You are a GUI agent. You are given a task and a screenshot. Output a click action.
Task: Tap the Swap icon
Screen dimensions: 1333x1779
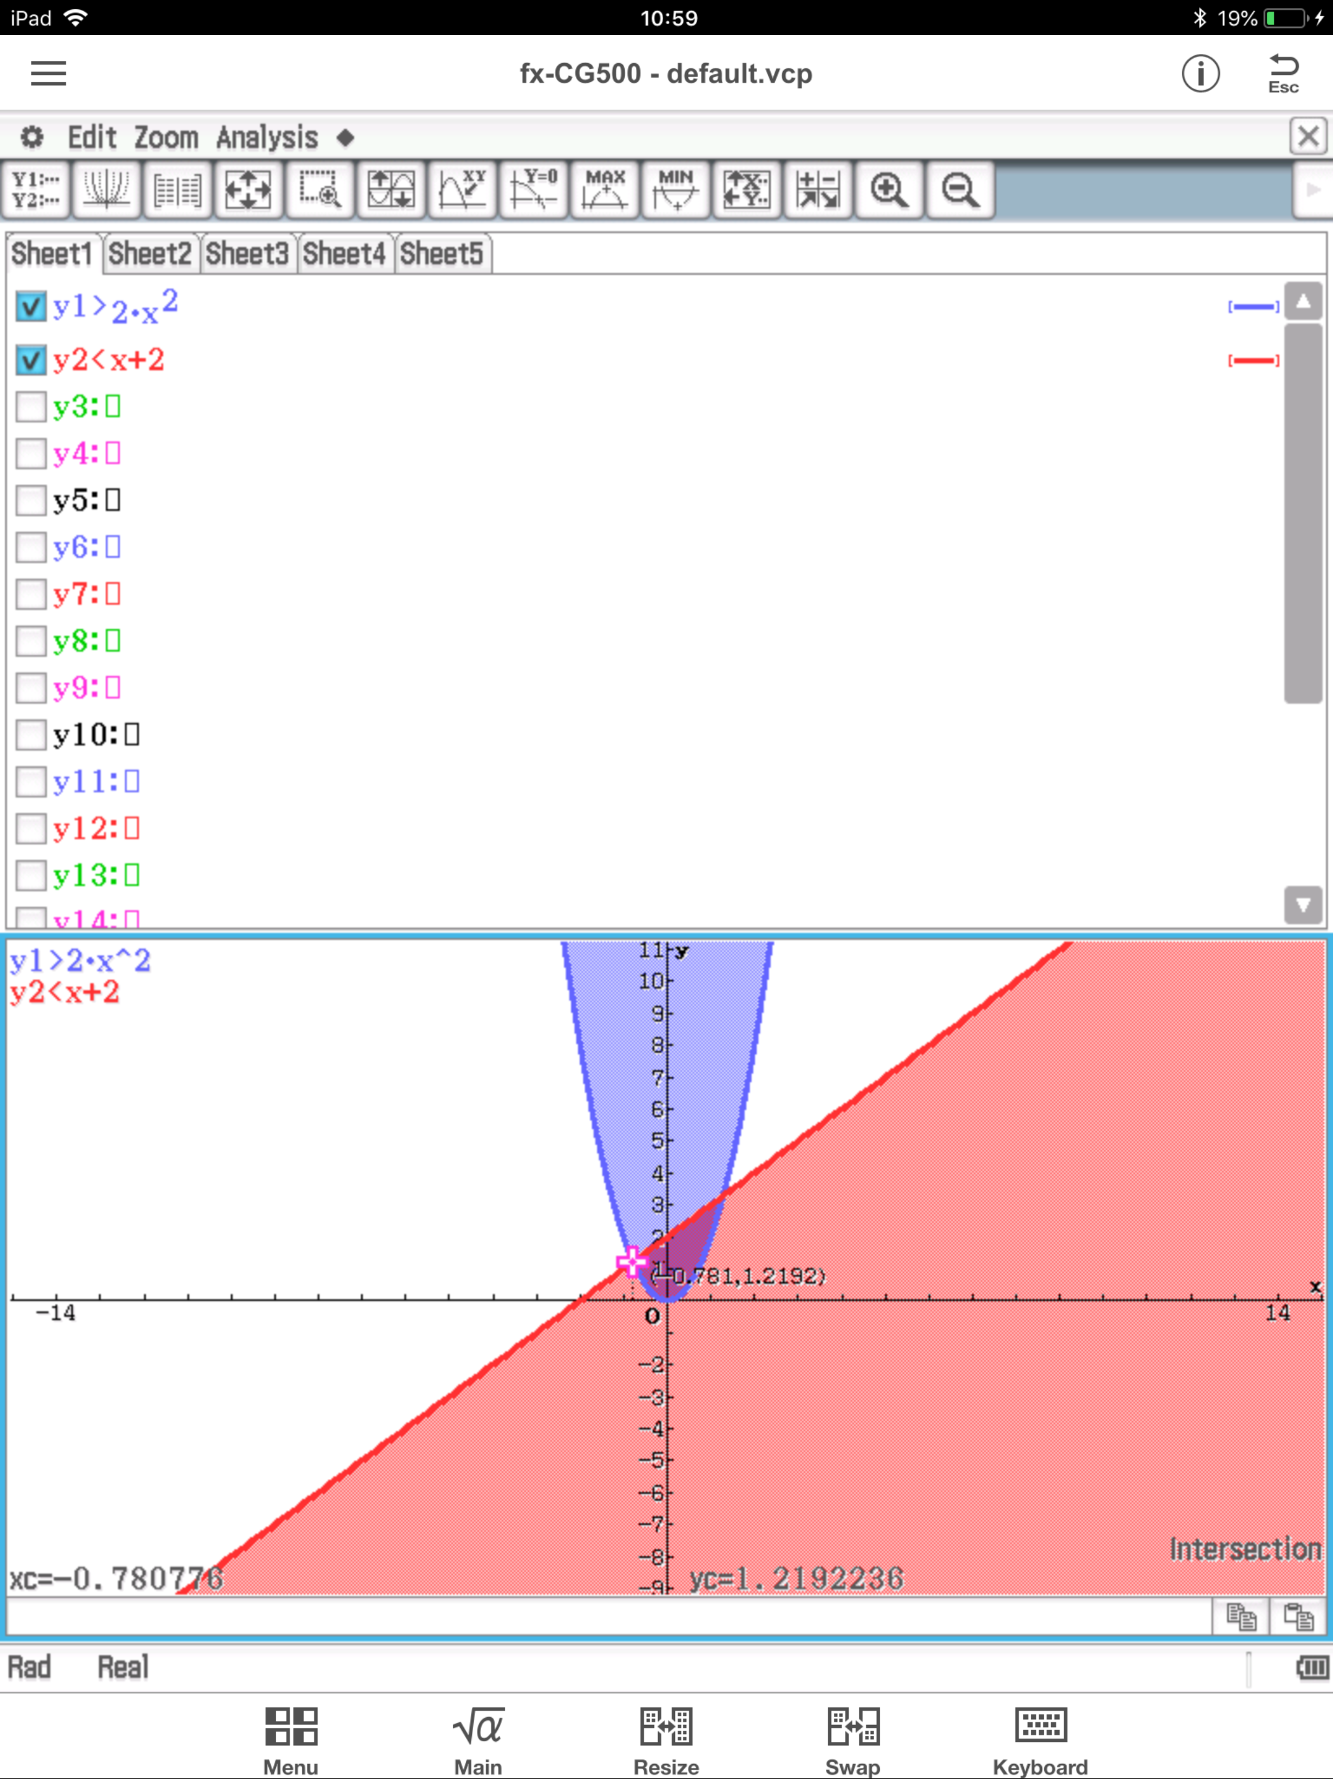(x=853, y=1741)
